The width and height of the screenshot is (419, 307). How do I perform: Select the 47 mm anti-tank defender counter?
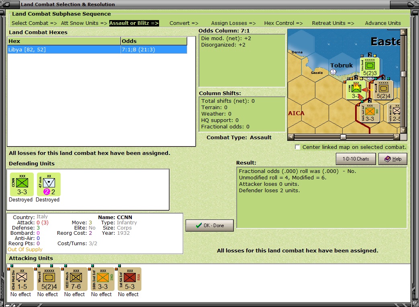[x=49, y=184]
